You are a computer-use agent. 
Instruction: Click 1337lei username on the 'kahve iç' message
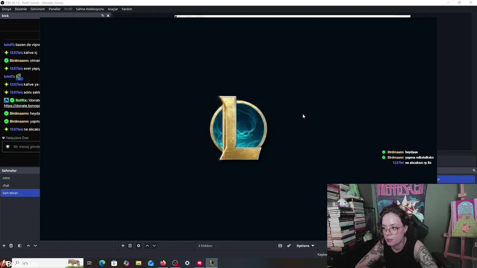pos(16,52)
